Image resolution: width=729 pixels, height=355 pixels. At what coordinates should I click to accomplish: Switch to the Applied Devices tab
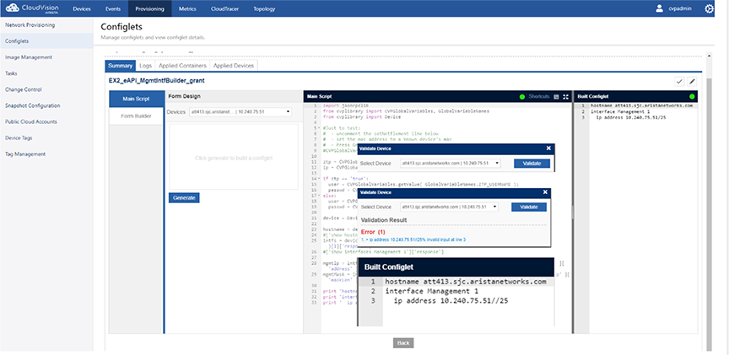[234, 66]
